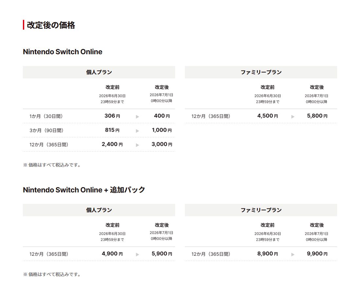The width and height of the screenshot is (360, 294).
Task: Click the 400円 new price
Action: coord(162,116)
